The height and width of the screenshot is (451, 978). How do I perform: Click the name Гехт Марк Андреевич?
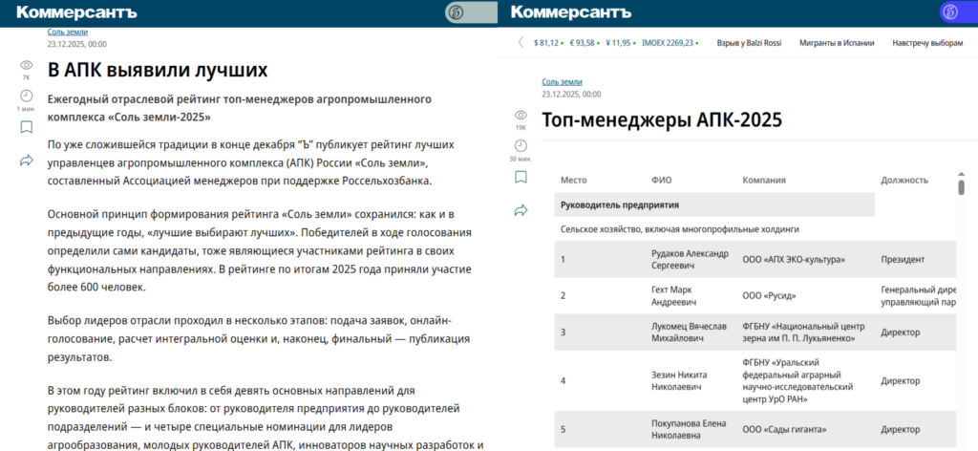point(673,295)
